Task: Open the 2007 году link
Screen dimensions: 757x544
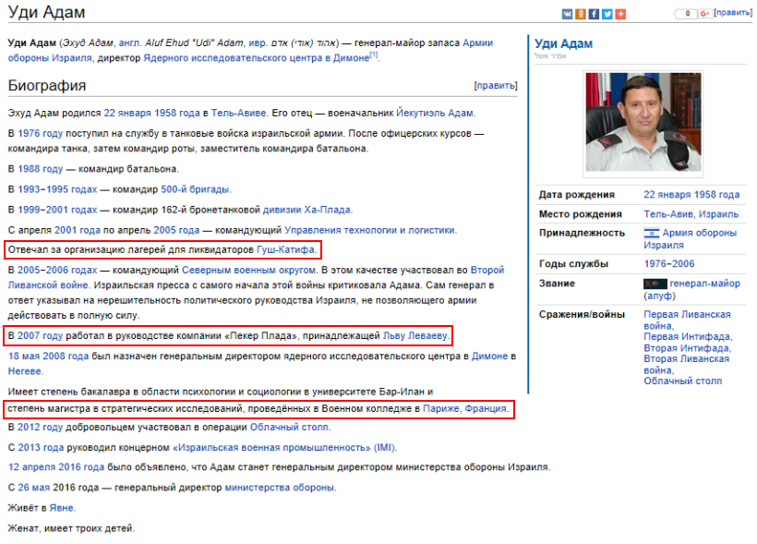Action: click(x=40, y=336)
